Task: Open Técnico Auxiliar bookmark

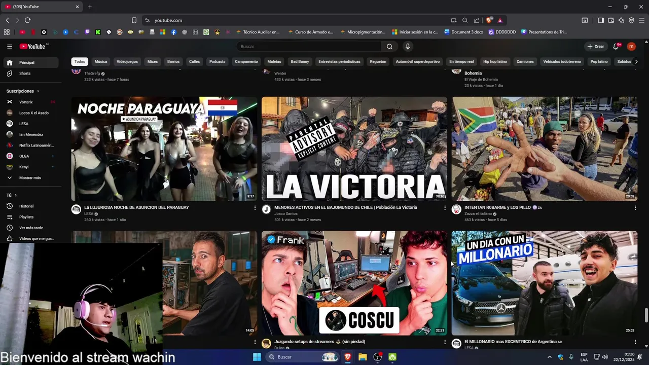Action: pos(258,32)
